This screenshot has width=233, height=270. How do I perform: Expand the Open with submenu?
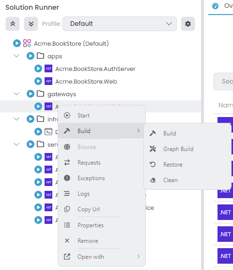click(x=102, y=257)
